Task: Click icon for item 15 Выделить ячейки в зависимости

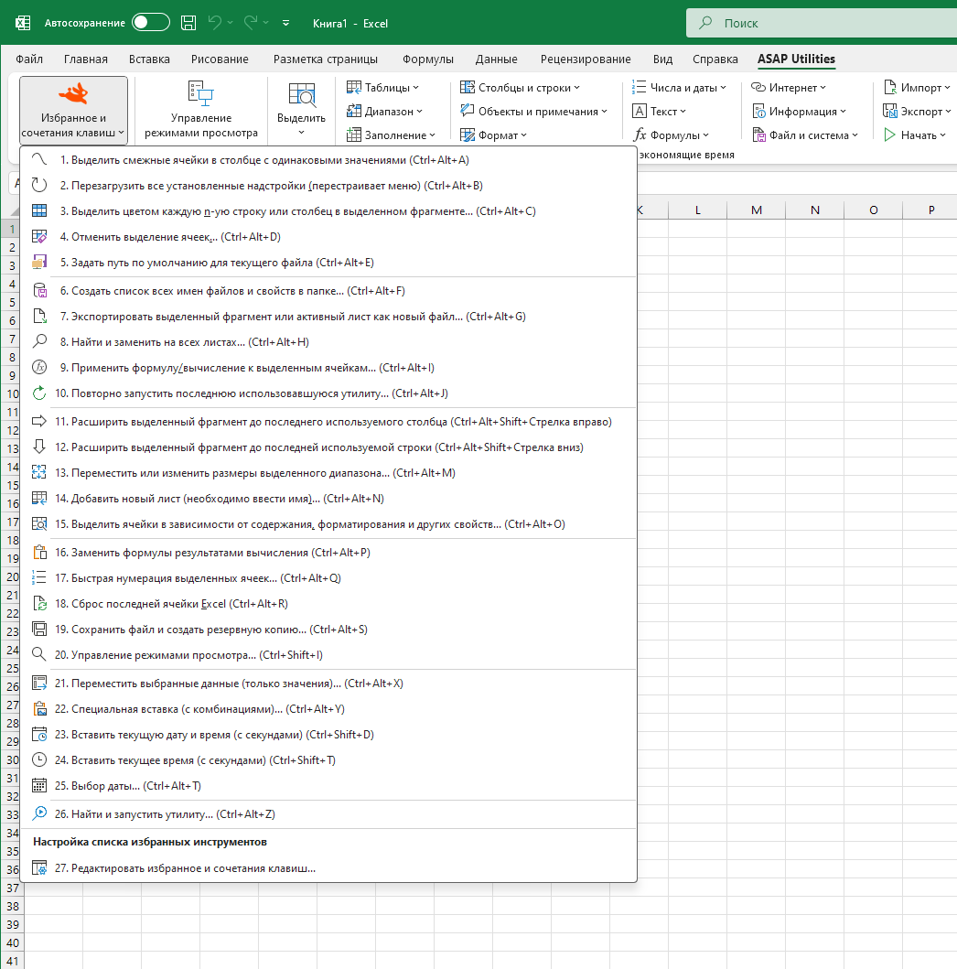Action: tap(39, 524)
